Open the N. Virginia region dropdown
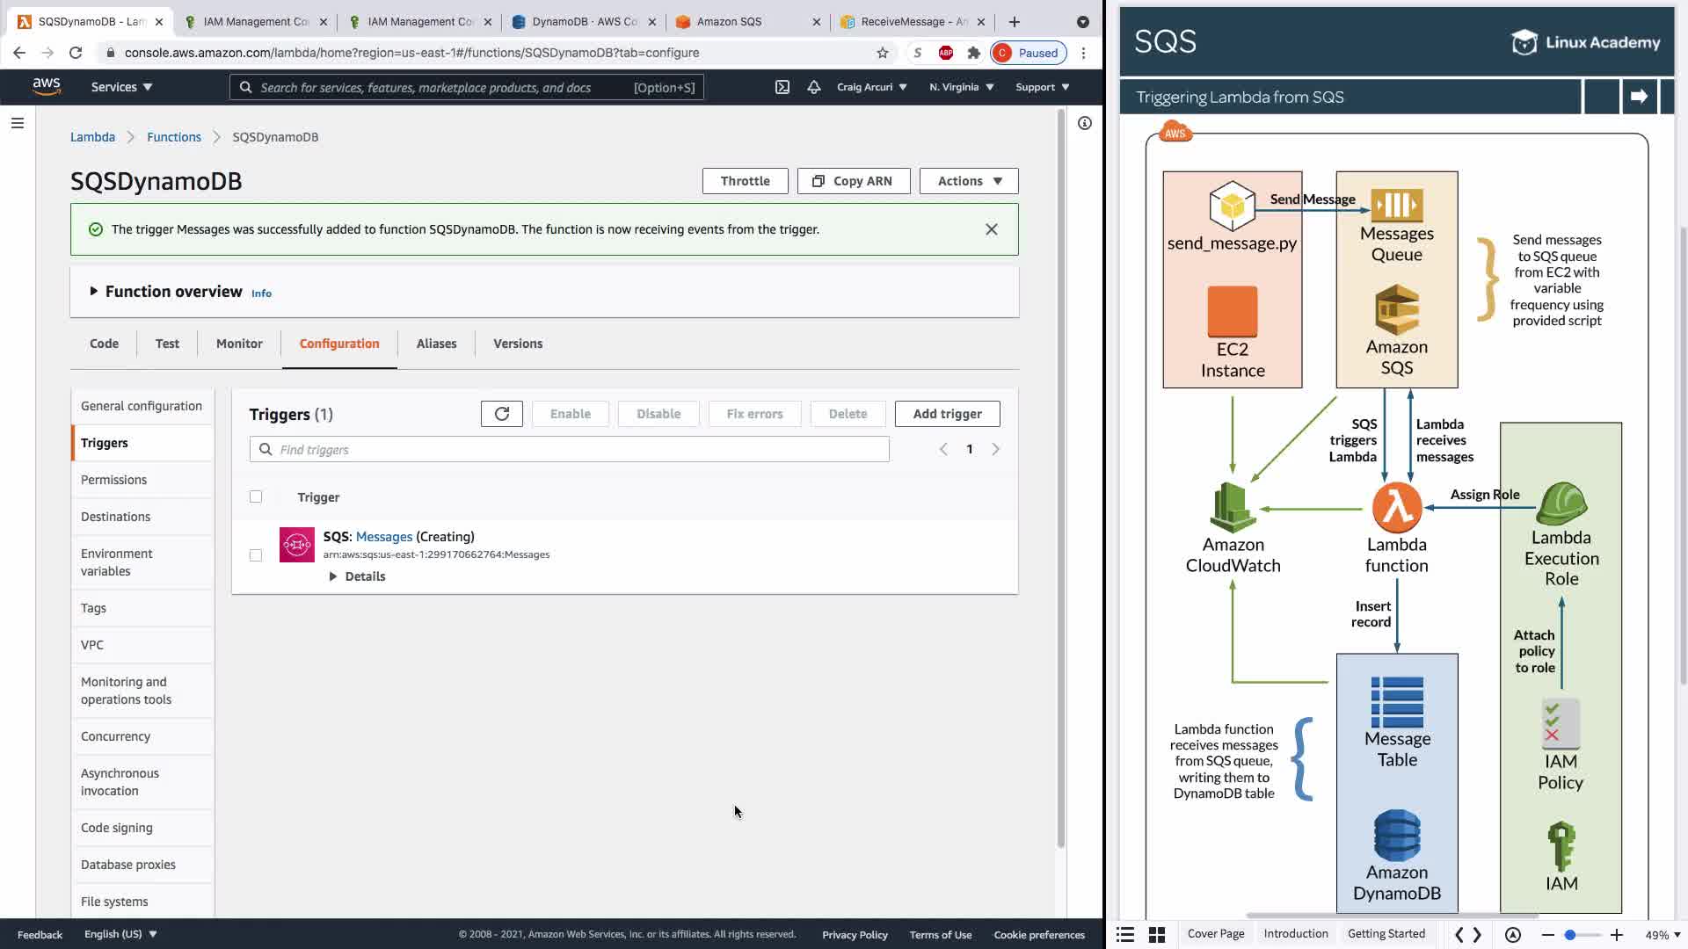This screenshot has height=949, width=1688. click(x=961, y=87)
